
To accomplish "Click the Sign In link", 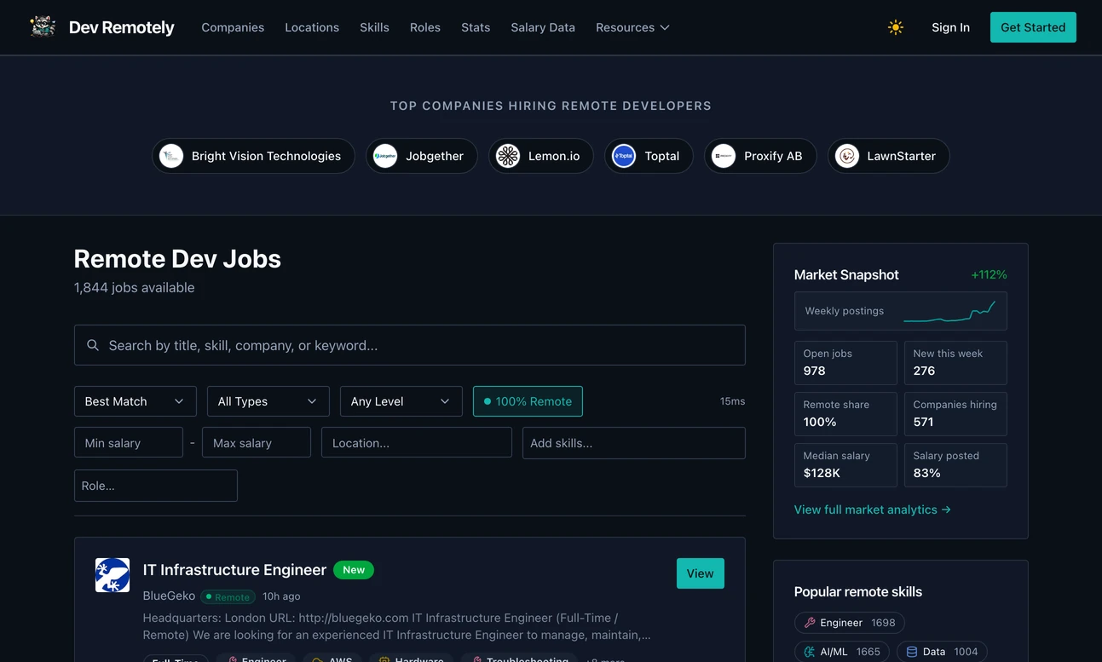I will click(950, 27).
